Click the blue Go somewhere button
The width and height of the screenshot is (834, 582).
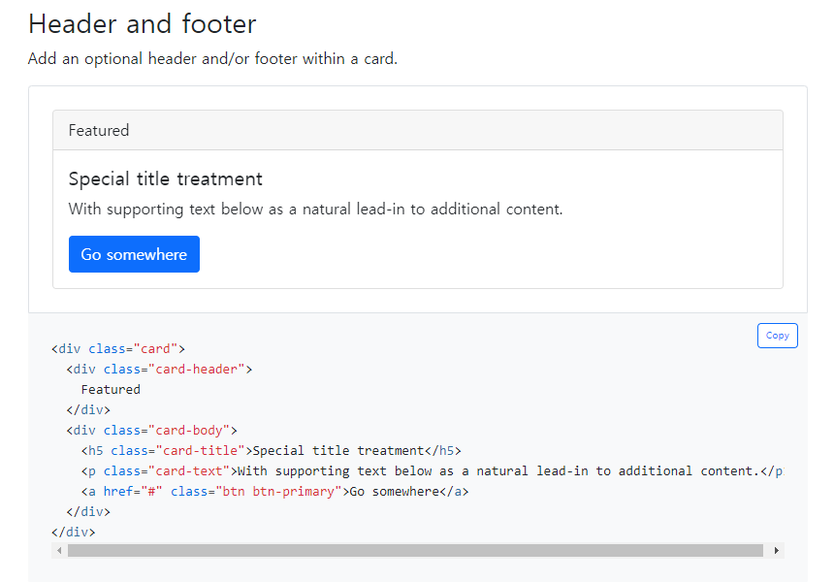point(134,254)
